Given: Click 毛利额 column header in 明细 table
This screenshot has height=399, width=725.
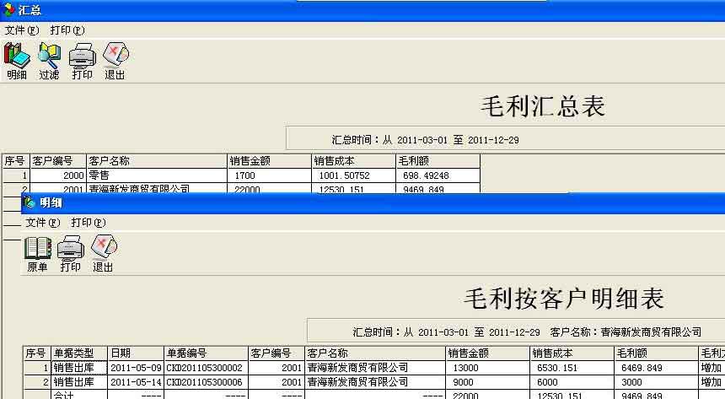Looking at the screenshot, I should [656, 353].
